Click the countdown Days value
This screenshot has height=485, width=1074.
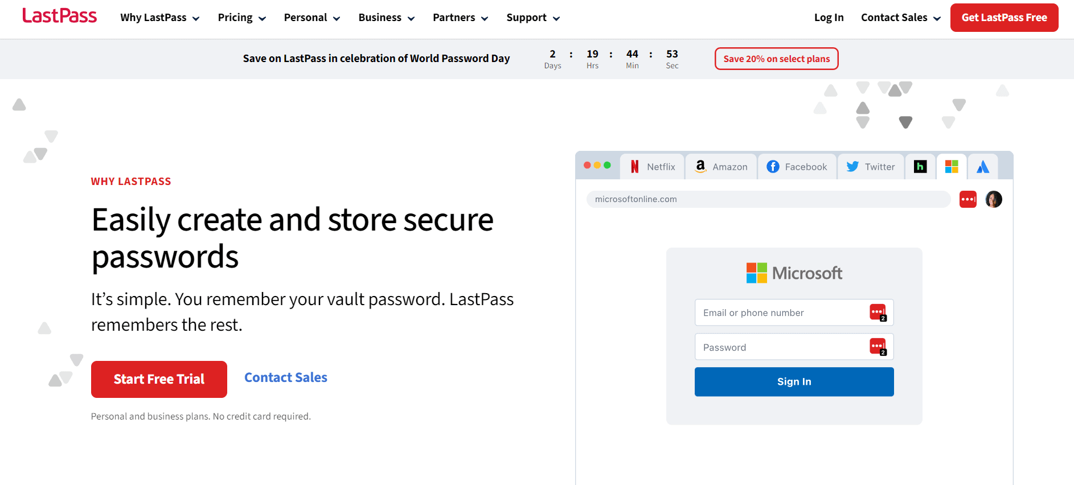[x=552, y=54]
